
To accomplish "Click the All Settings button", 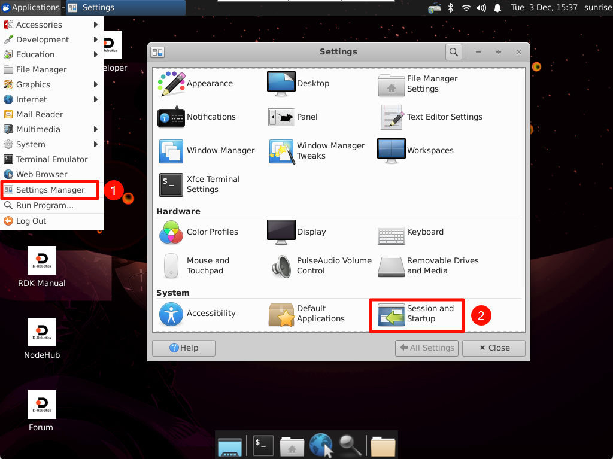I will click(427, 348).
